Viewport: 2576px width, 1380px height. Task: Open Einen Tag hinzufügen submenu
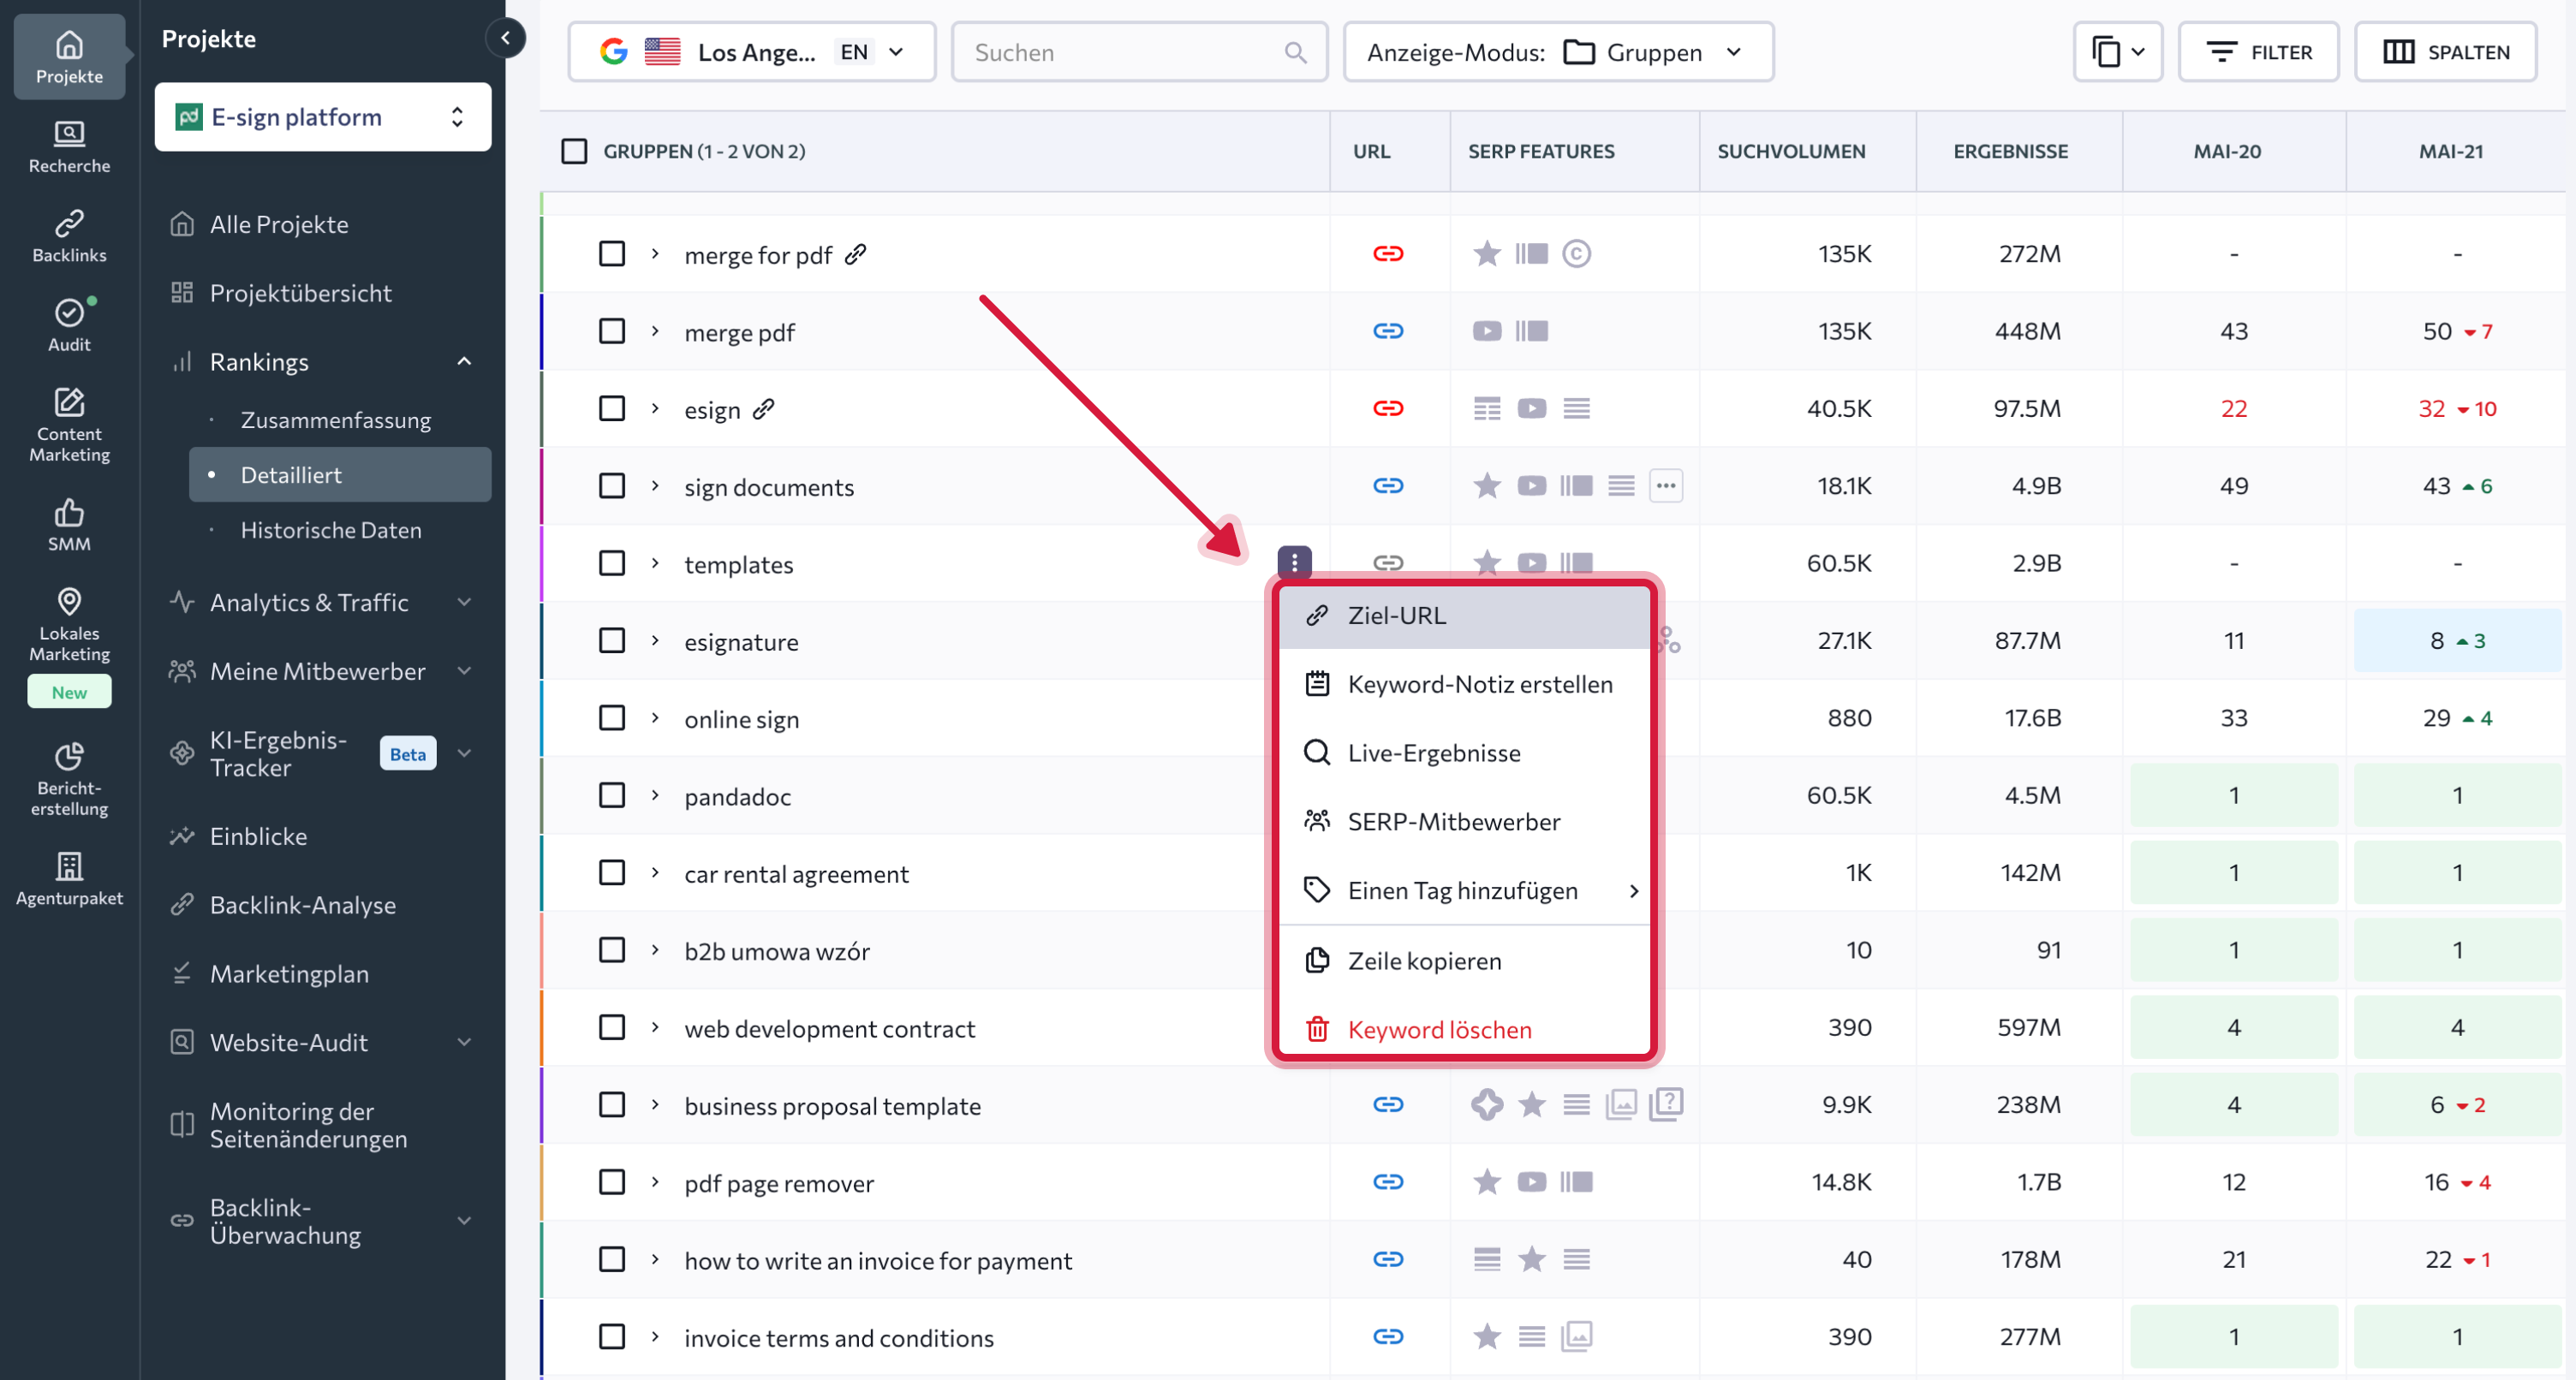tap(1465, 891)
